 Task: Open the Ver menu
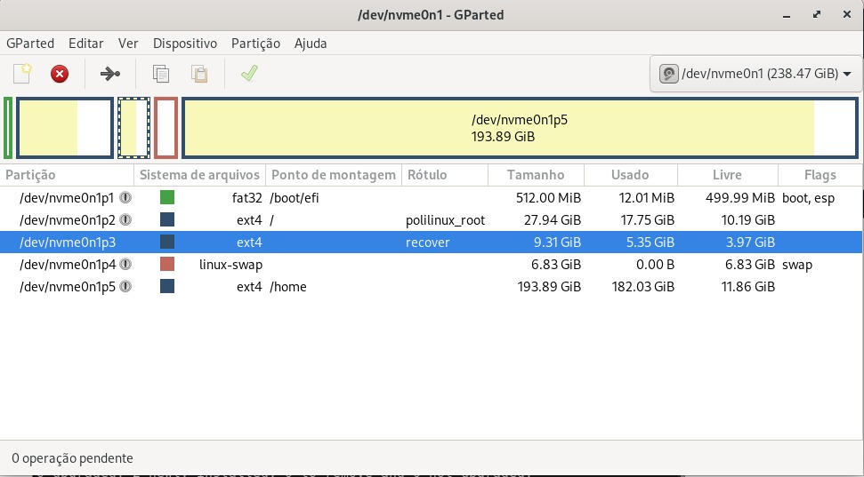pos(128,44)
